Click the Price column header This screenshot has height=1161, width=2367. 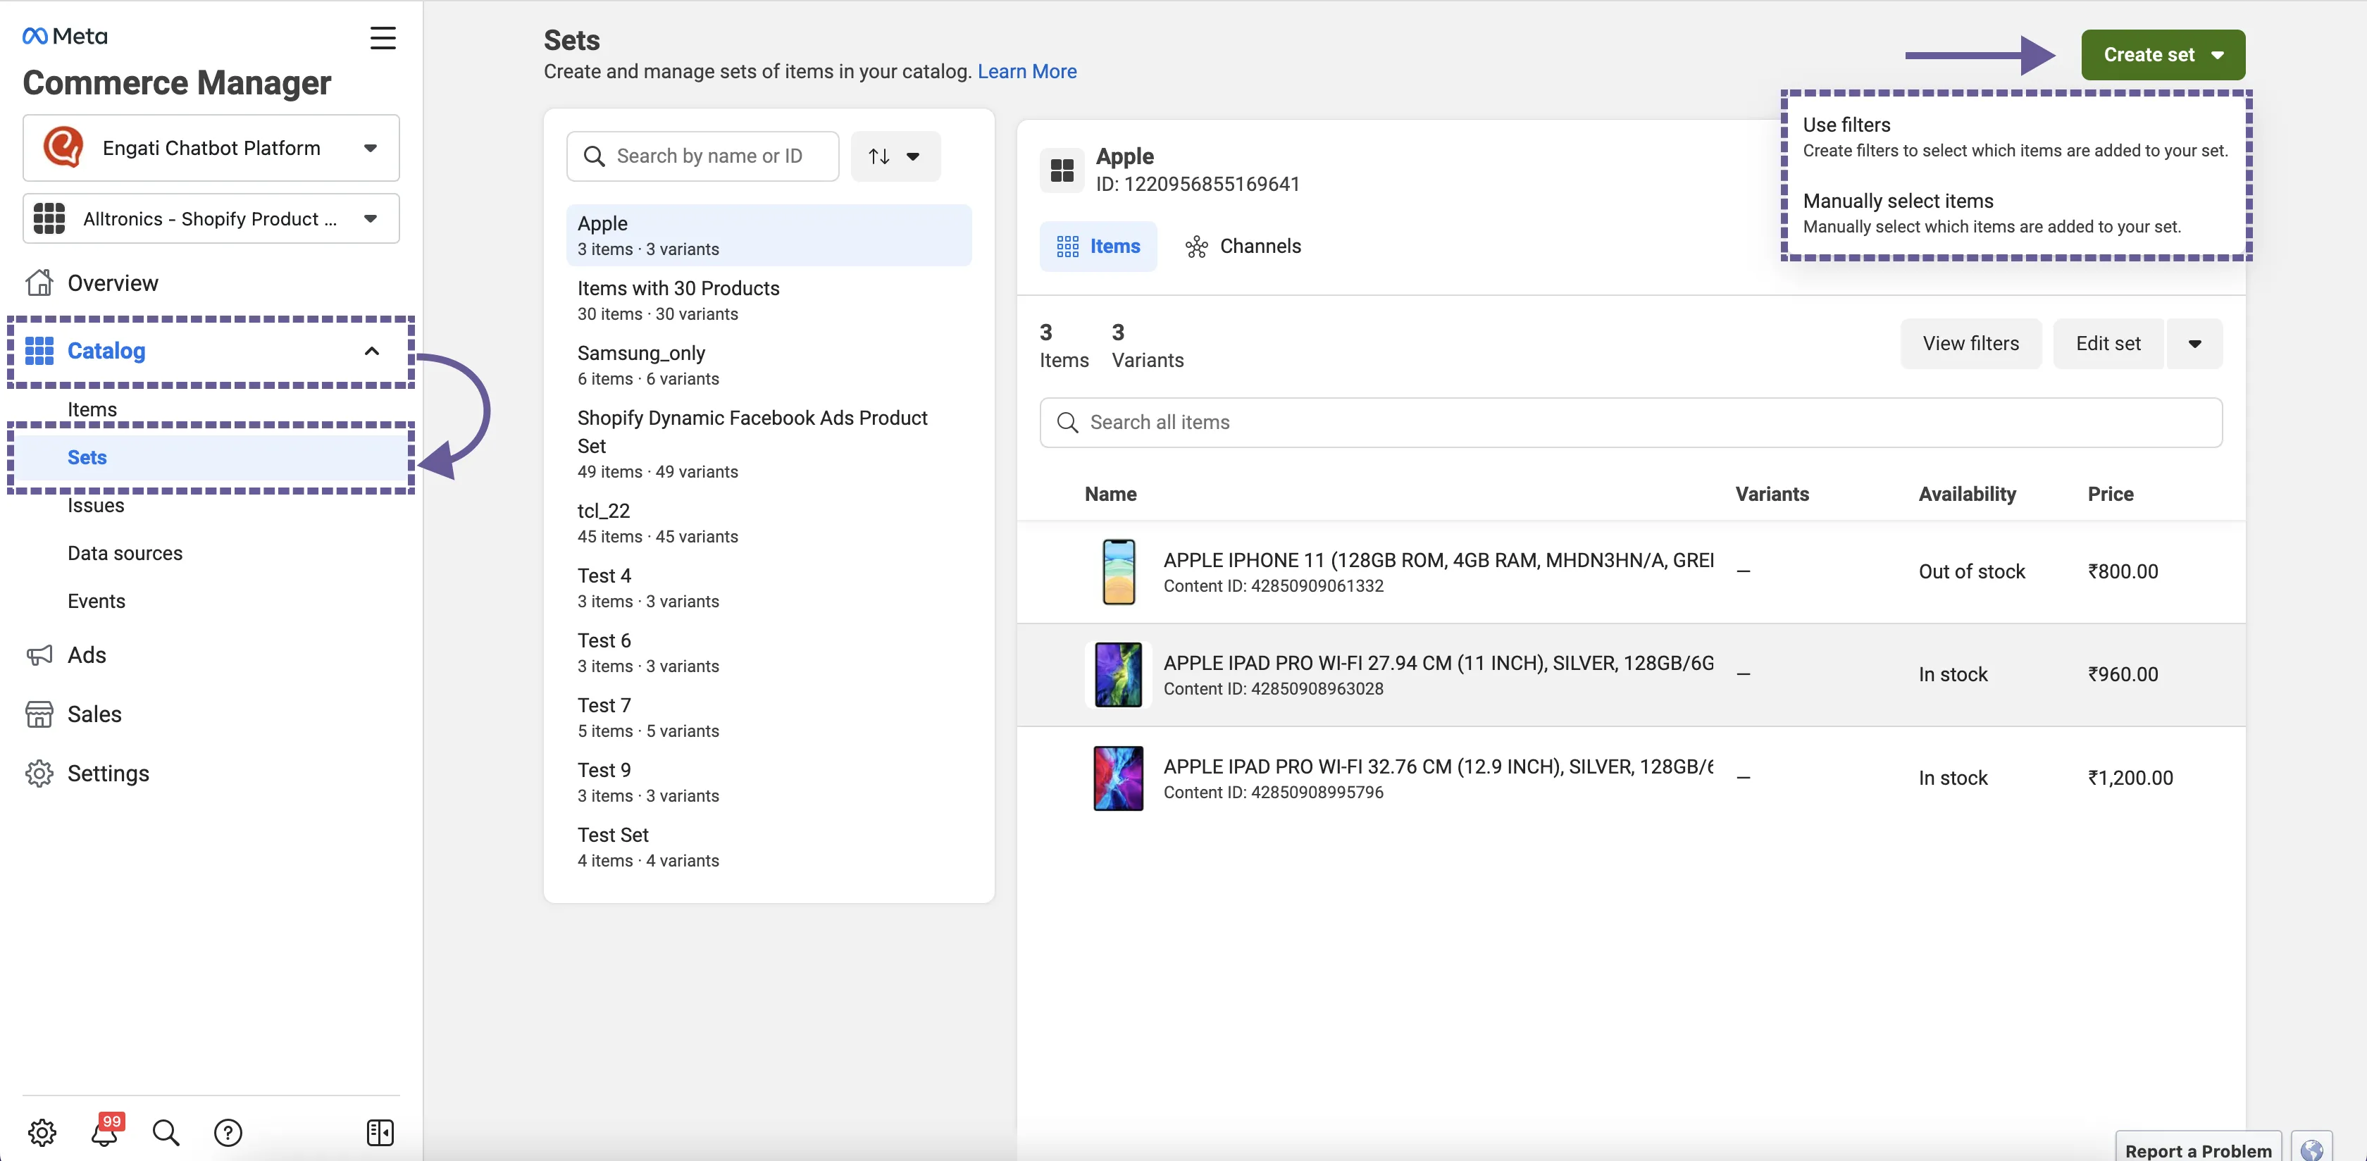2110,494
